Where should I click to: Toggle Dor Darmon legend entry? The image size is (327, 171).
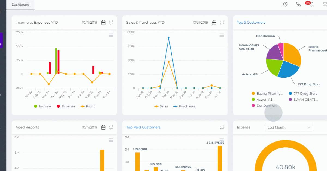[x=264, y=106]
